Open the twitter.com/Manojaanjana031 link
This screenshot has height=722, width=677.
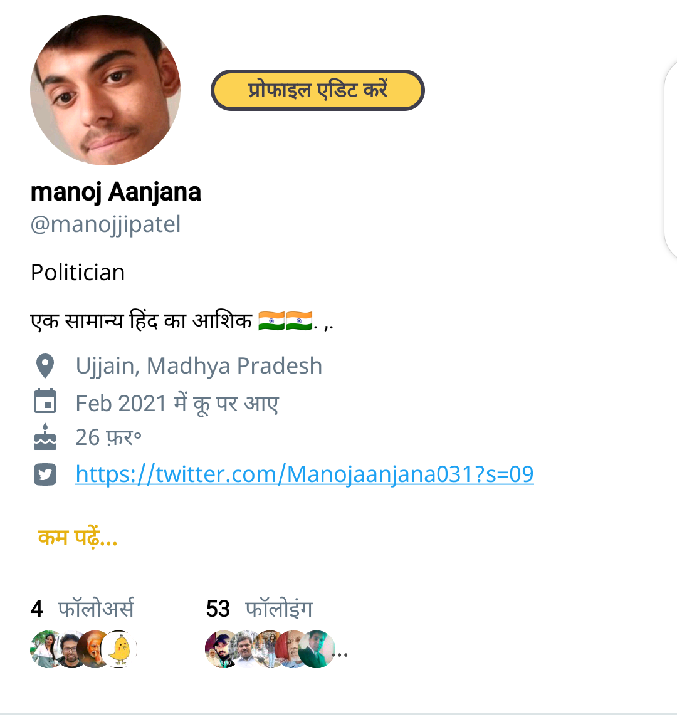coord(305,474)
